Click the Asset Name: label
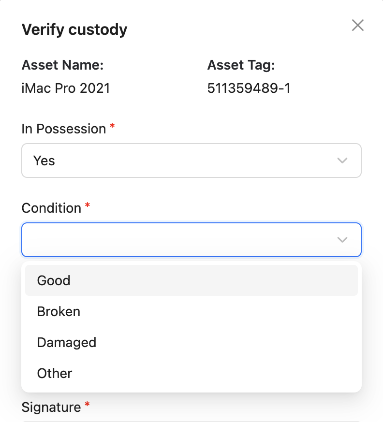383x422 pixels. (62, 65)
